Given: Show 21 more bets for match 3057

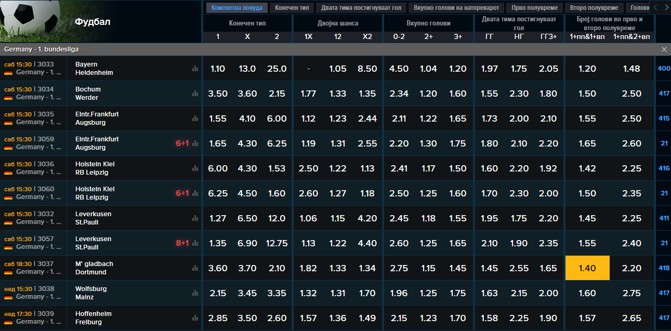Looking at the screenshot, I should (x=664, y=243).
